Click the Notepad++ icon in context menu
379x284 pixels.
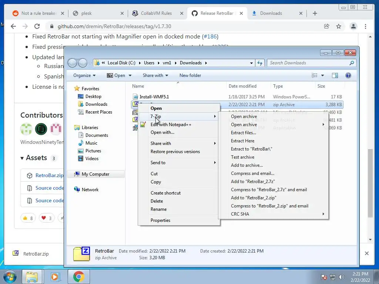point(143,125)
